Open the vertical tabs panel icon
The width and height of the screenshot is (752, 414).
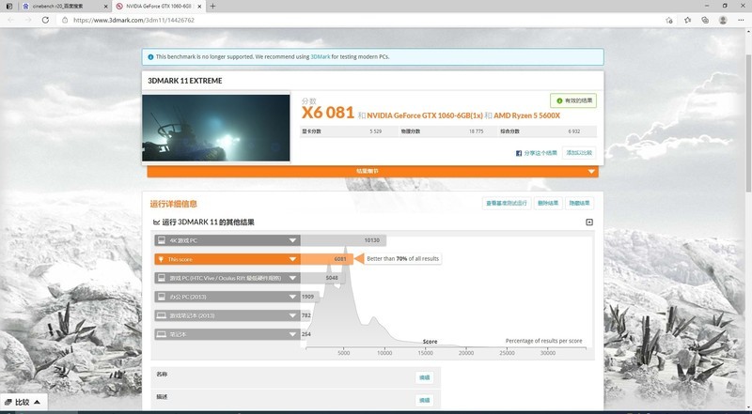pos(9,7)
